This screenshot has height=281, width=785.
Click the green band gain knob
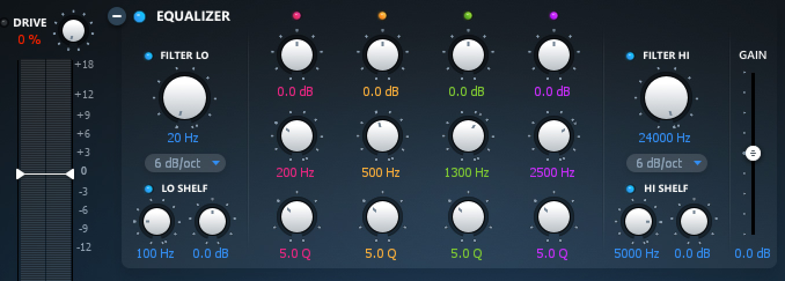tap(468, 55)
